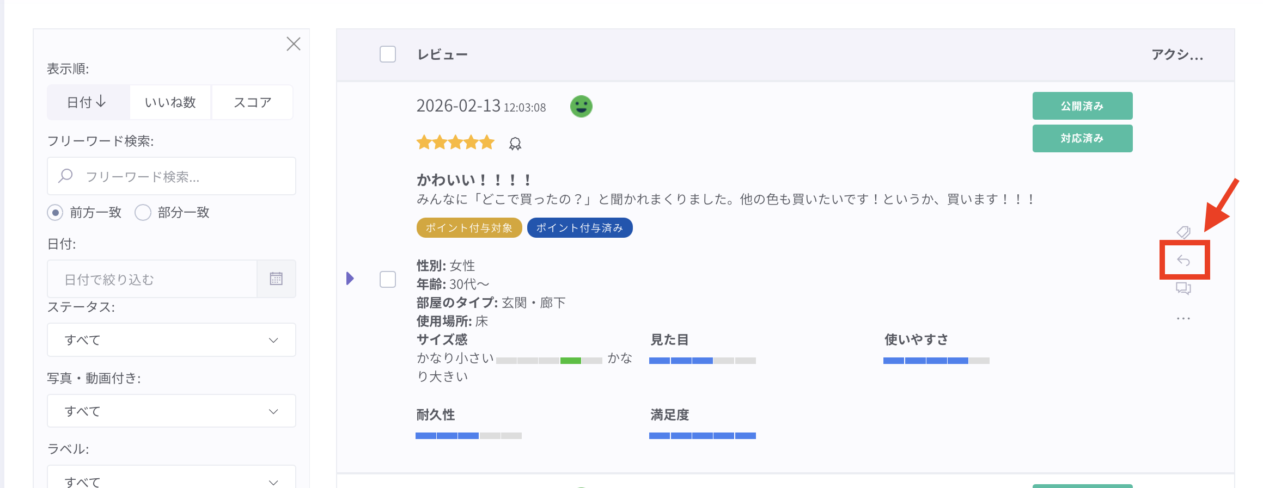Expand the review row with triangle

[x=350, y=279]
